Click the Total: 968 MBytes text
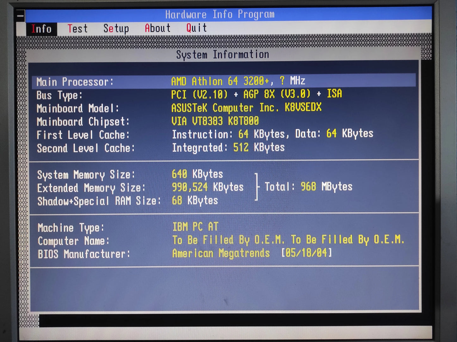Image resolution: width=457 pixels, height=342 pixels. 308,187
